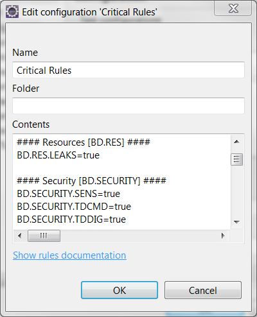Click the Contents scroll down arrow
The image size is (257, 317).
click(236, 222)
